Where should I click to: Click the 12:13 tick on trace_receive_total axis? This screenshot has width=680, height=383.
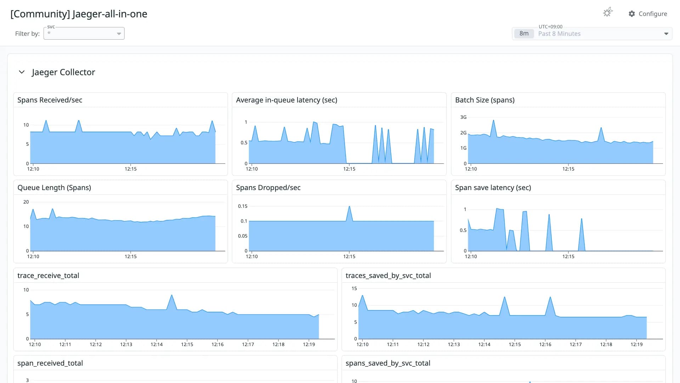click(x=126, y=344)
